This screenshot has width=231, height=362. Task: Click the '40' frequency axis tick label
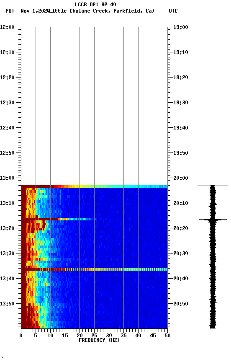tap(138, 336)
